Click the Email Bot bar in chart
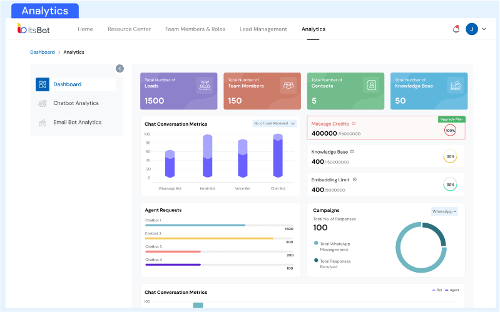The image size is (500, 312). (x=208, y=156)
